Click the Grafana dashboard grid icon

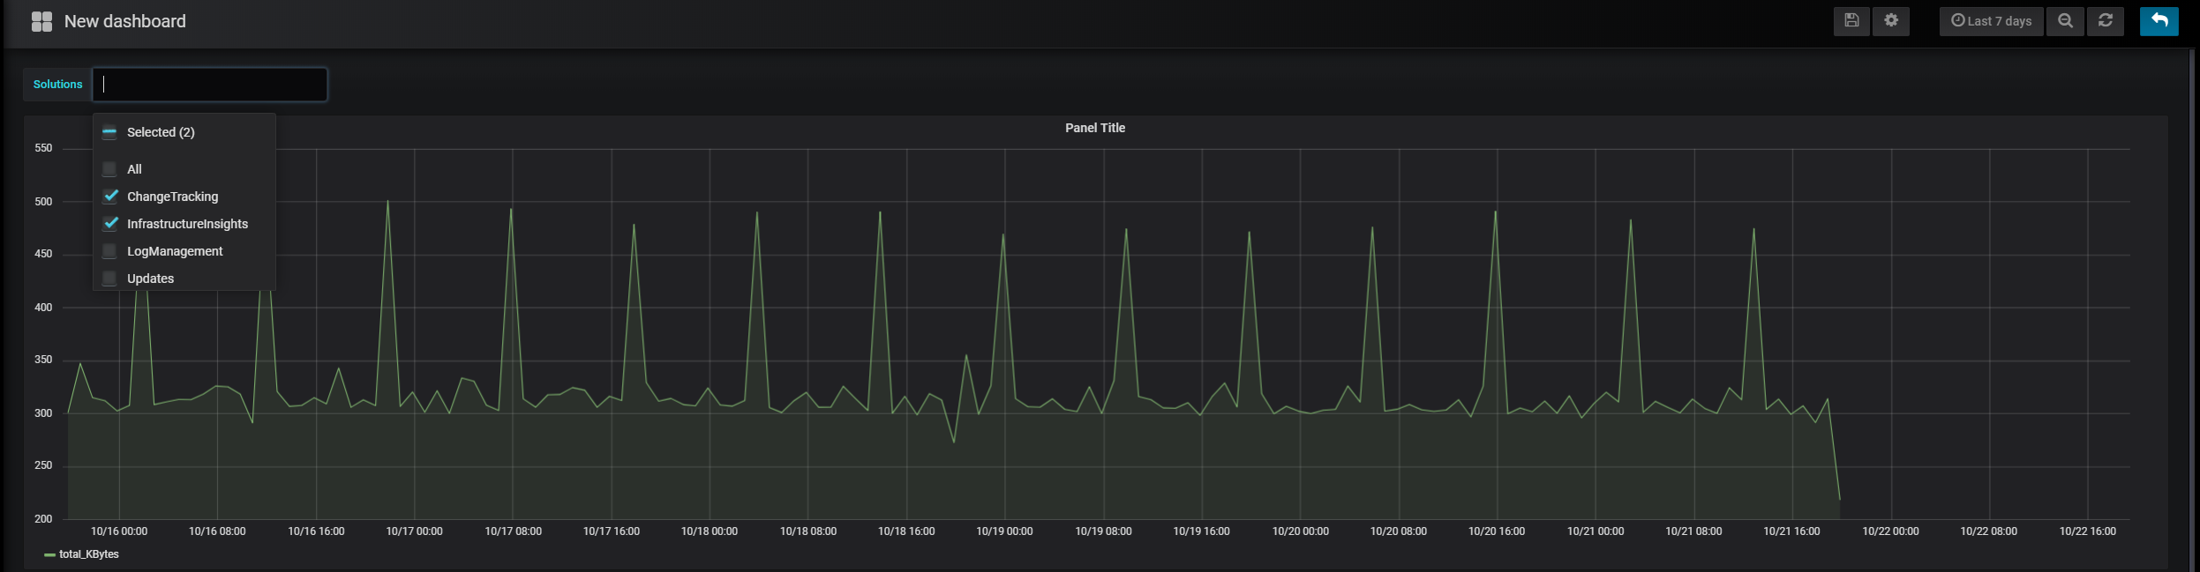[x=41, y=21]
